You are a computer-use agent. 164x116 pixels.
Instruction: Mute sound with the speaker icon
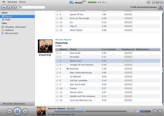[137, 111]
